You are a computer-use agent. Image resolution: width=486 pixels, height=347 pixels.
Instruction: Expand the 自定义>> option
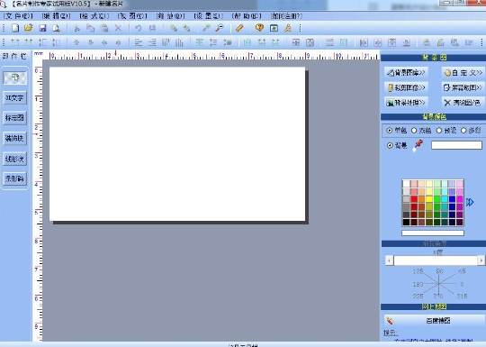[463, 73]
